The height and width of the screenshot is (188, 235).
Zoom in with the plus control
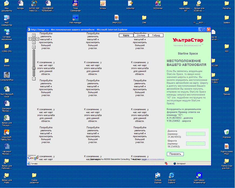[x=34, y=47]
